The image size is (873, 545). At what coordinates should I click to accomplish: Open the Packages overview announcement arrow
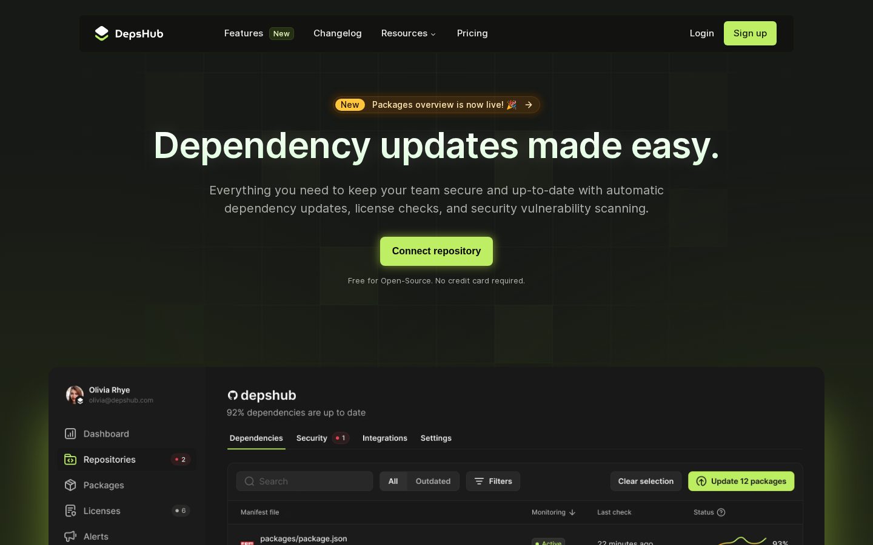coord(529,105)
